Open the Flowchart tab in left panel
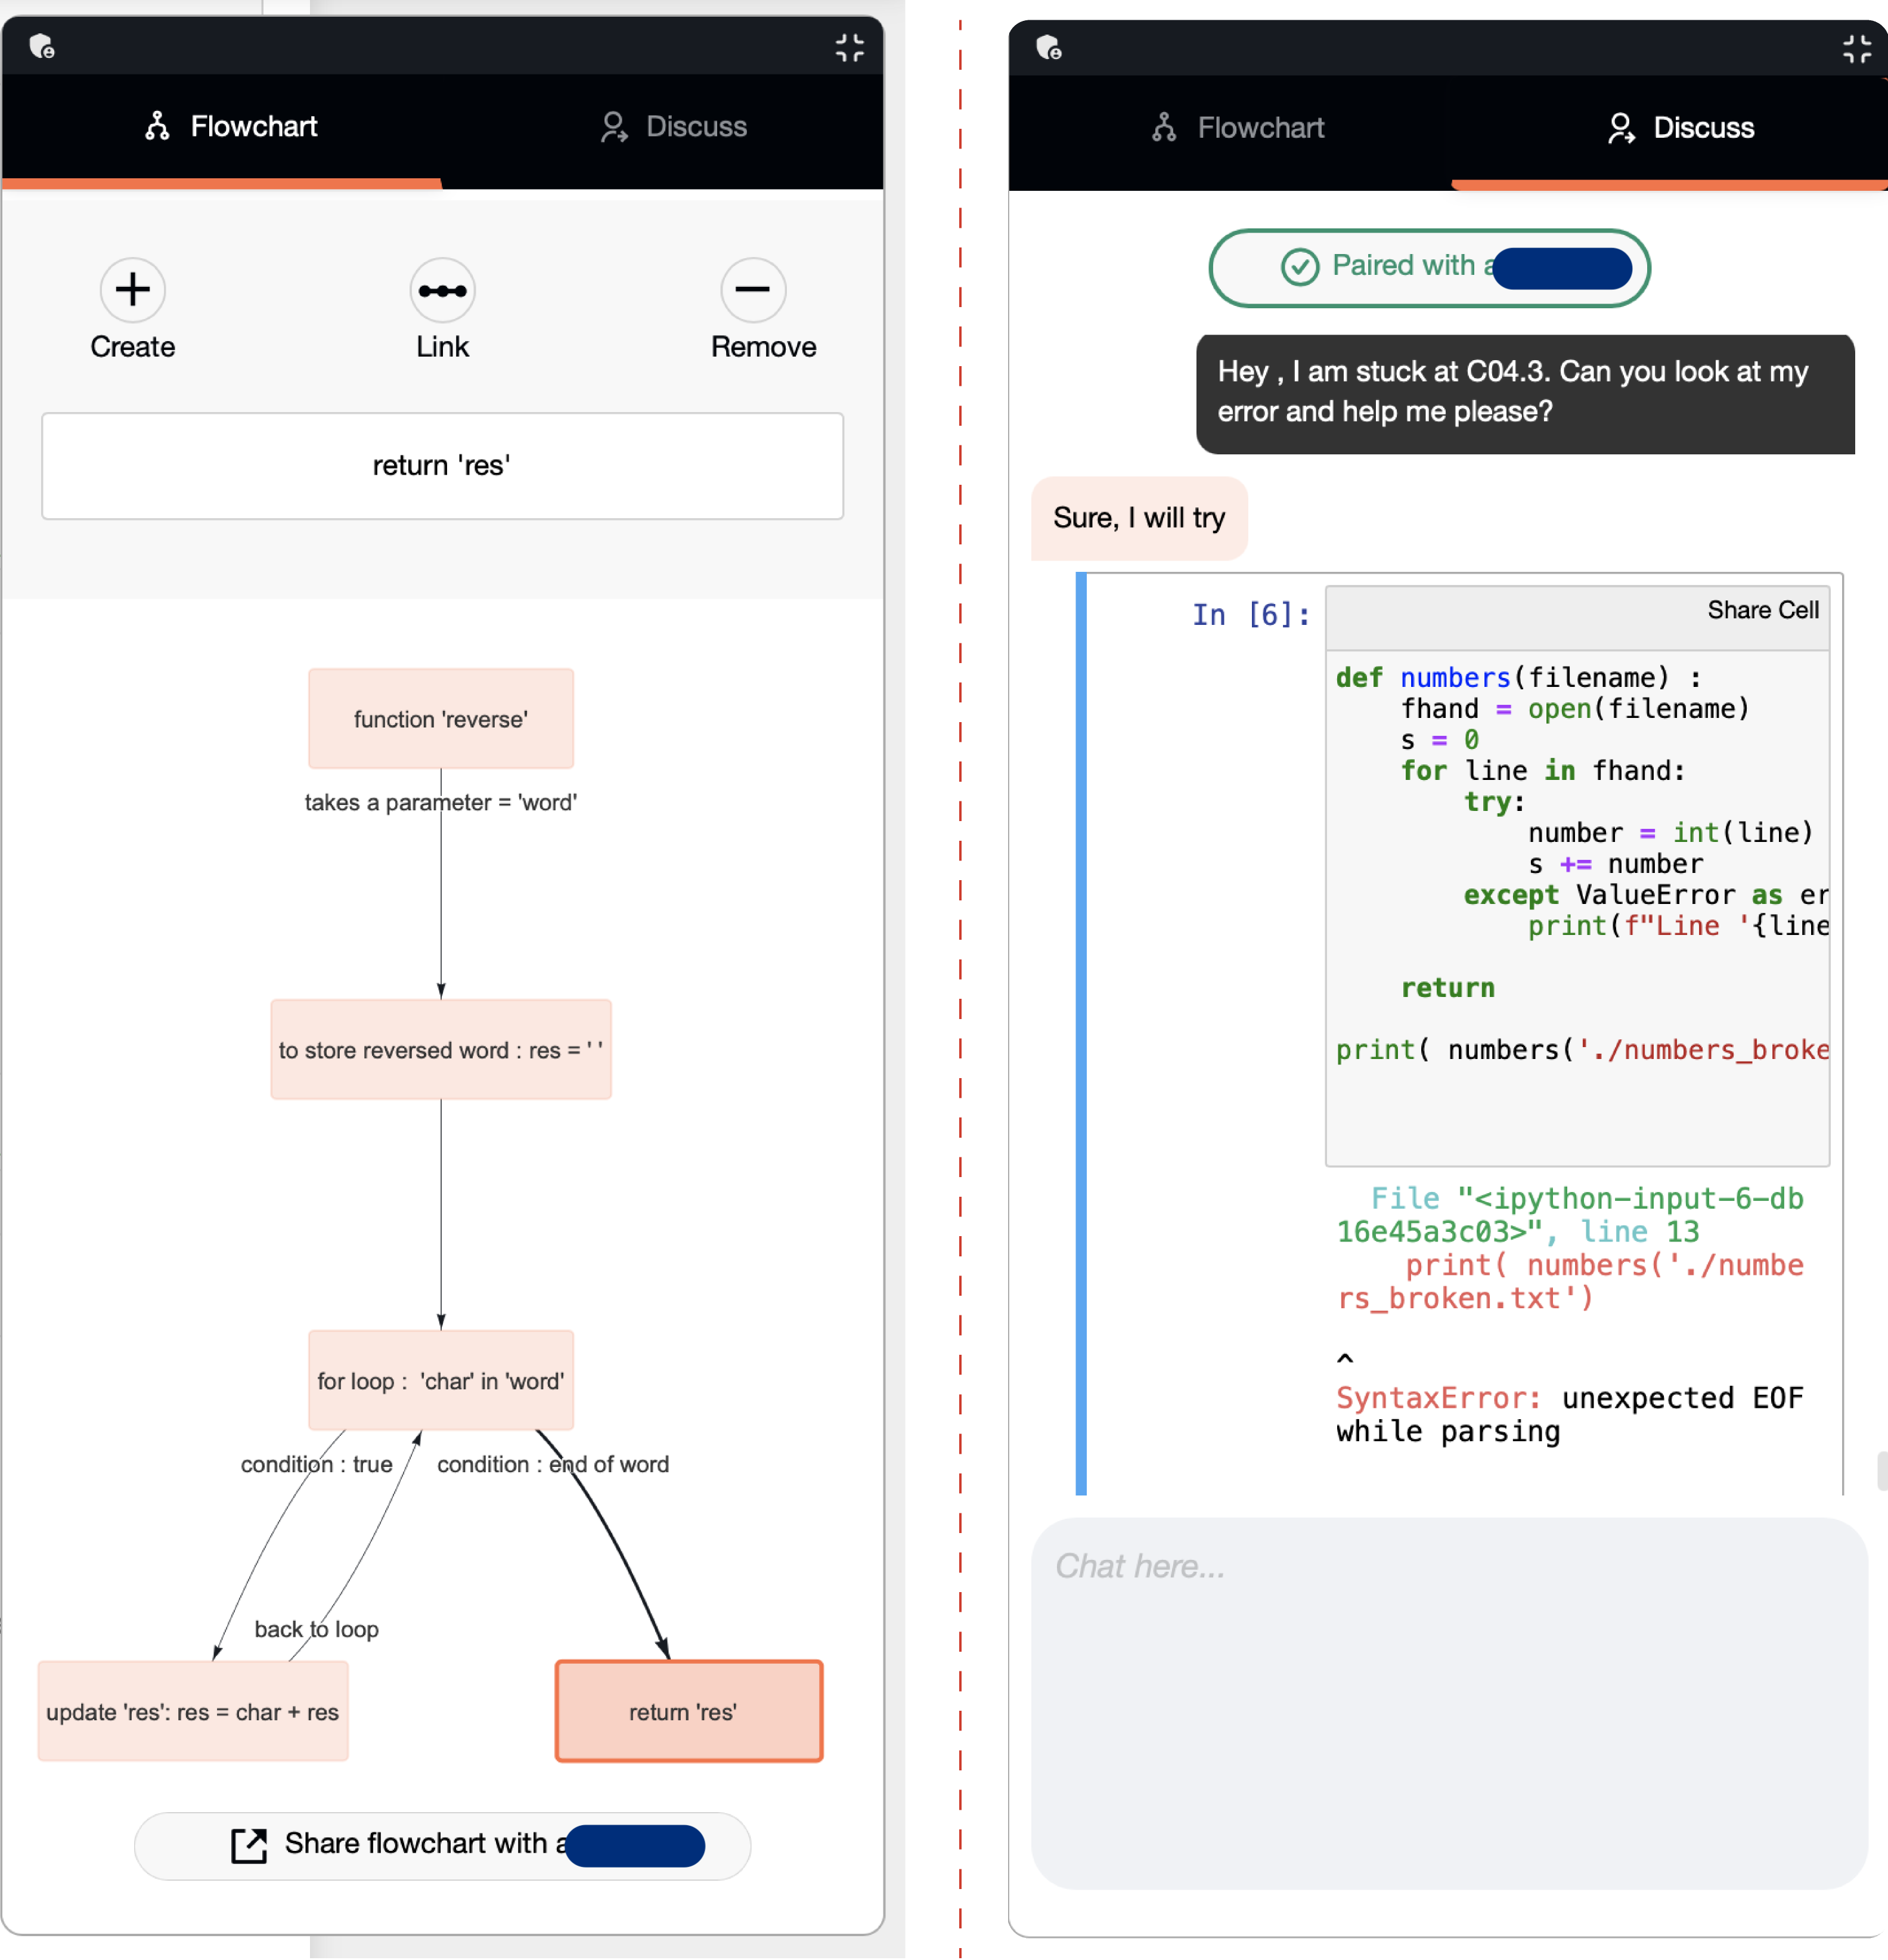Screen dimensions: 1888x1960 click(231, 127)
